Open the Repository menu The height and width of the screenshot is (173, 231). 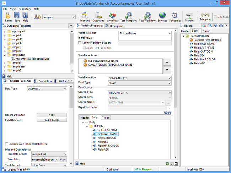click(25, 9)
